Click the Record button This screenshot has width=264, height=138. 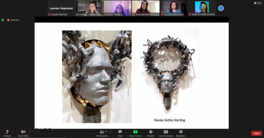[151, 133]
